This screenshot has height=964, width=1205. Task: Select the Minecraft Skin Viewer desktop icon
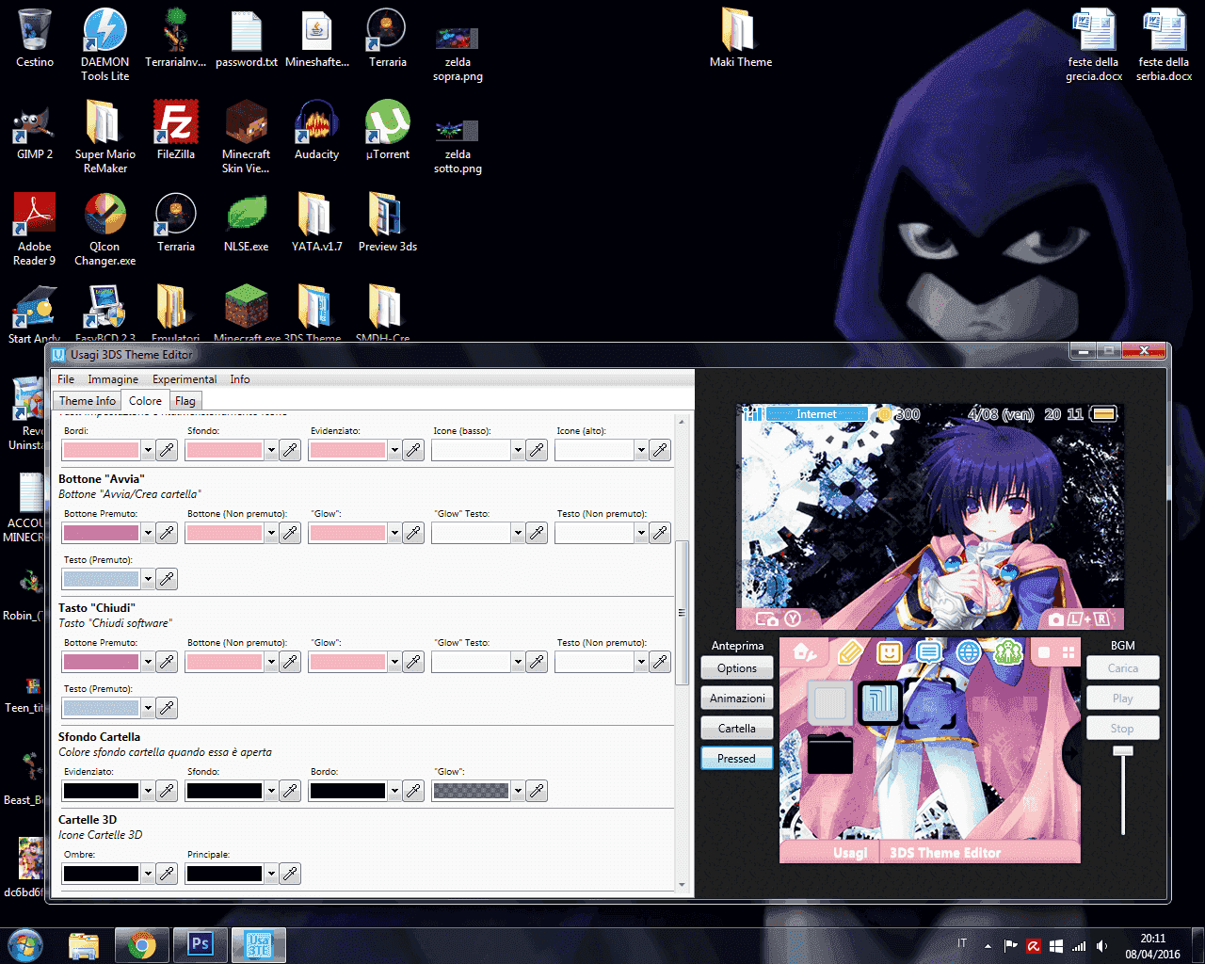coord(247,137)
